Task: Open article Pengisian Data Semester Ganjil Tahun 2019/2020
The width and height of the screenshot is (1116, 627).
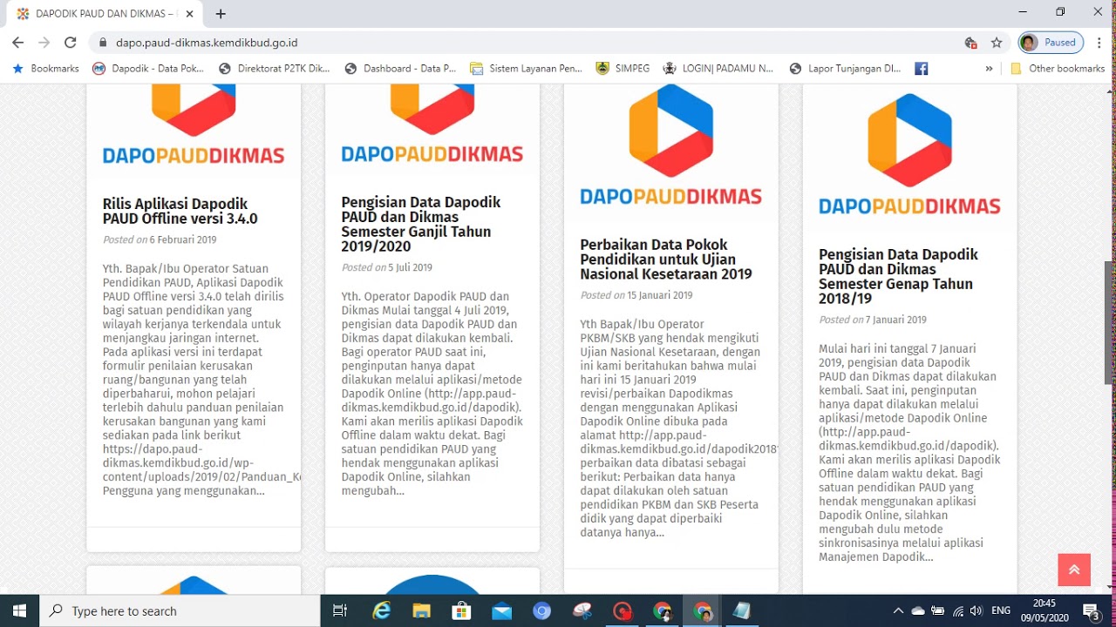Action: (x=421, y=224)
